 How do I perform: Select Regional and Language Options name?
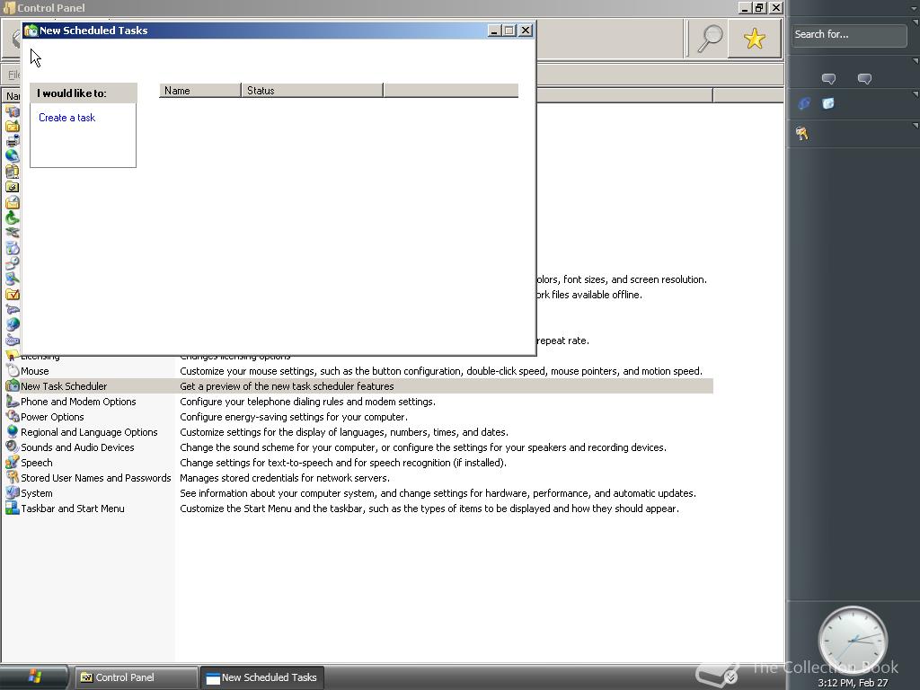pyautogui.click(x=89, y=432)
